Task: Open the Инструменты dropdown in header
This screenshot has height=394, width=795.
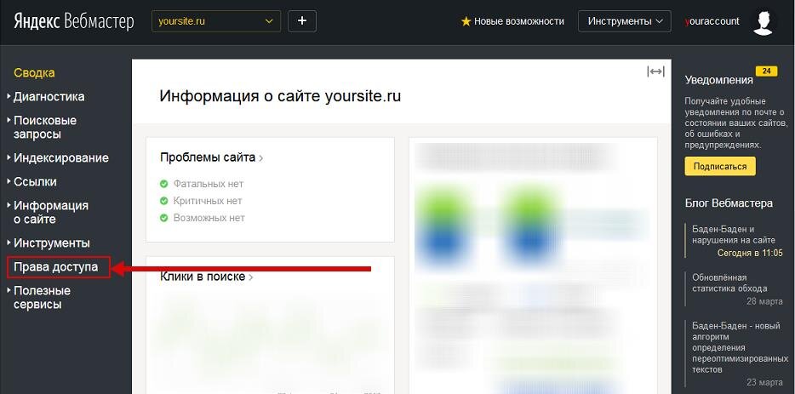Action: coord(625,21)
